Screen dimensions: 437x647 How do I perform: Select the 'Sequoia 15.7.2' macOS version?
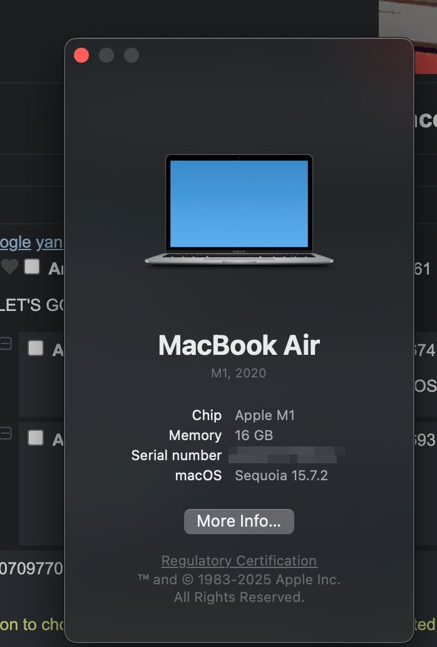click(x=281, y=475)
